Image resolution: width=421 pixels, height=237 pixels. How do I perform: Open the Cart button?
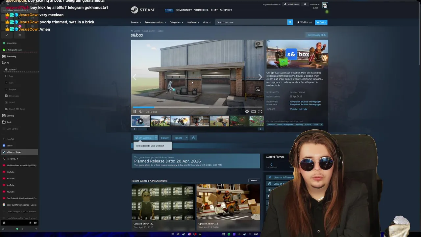(x=321, y=22)
